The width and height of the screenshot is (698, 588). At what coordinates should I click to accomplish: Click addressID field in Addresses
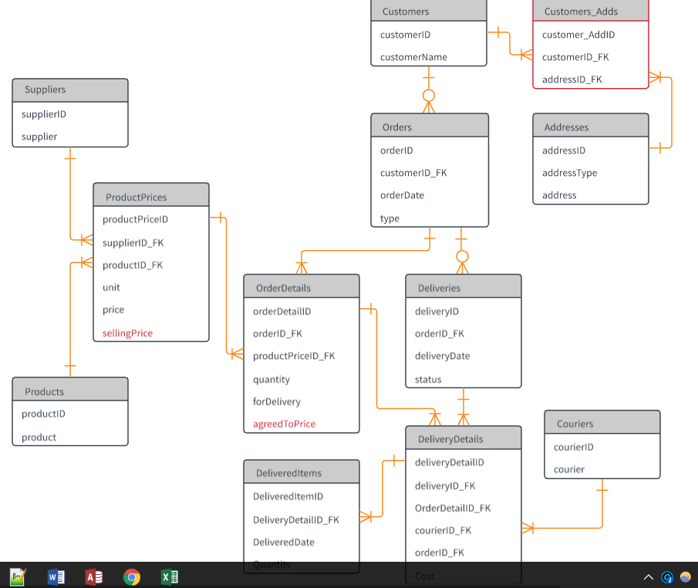point(564,150)
